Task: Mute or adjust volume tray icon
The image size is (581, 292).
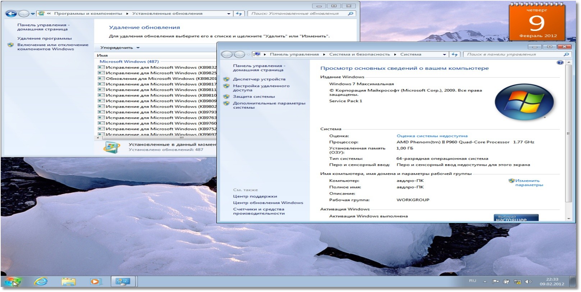Action: click(528, 282)
